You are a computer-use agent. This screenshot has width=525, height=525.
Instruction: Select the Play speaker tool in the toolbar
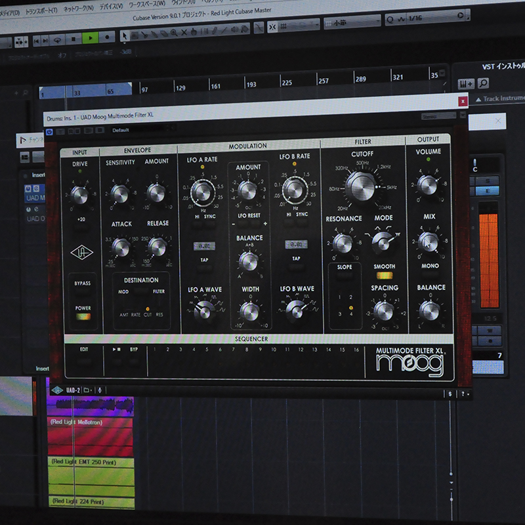(235, 30)
